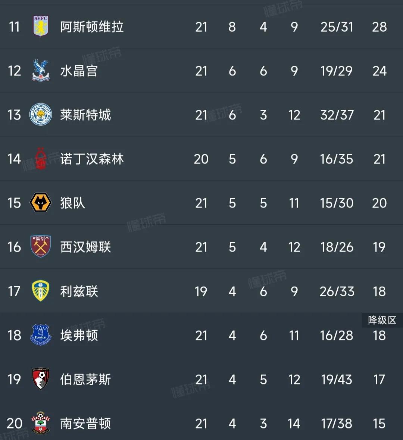The width and height of the screenshot is (403, 440).
Task: Click the Leeds United shield badge
Action: [41, 291]
